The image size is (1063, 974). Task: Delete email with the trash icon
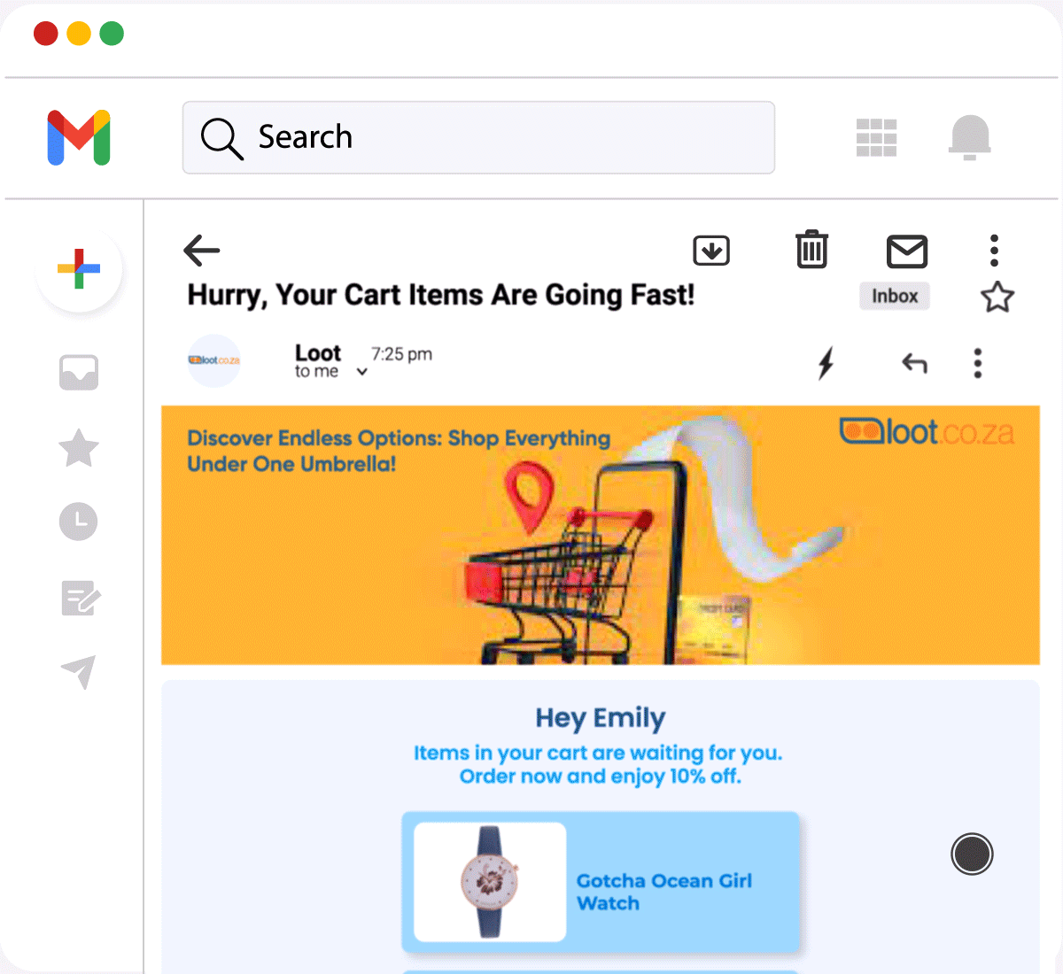(x=811, y=250)
